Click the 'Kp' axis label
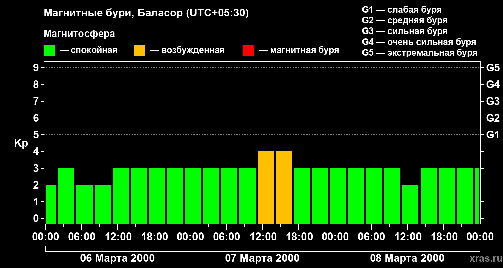This screenshot has height=268, width=503. tap(21, 143)
